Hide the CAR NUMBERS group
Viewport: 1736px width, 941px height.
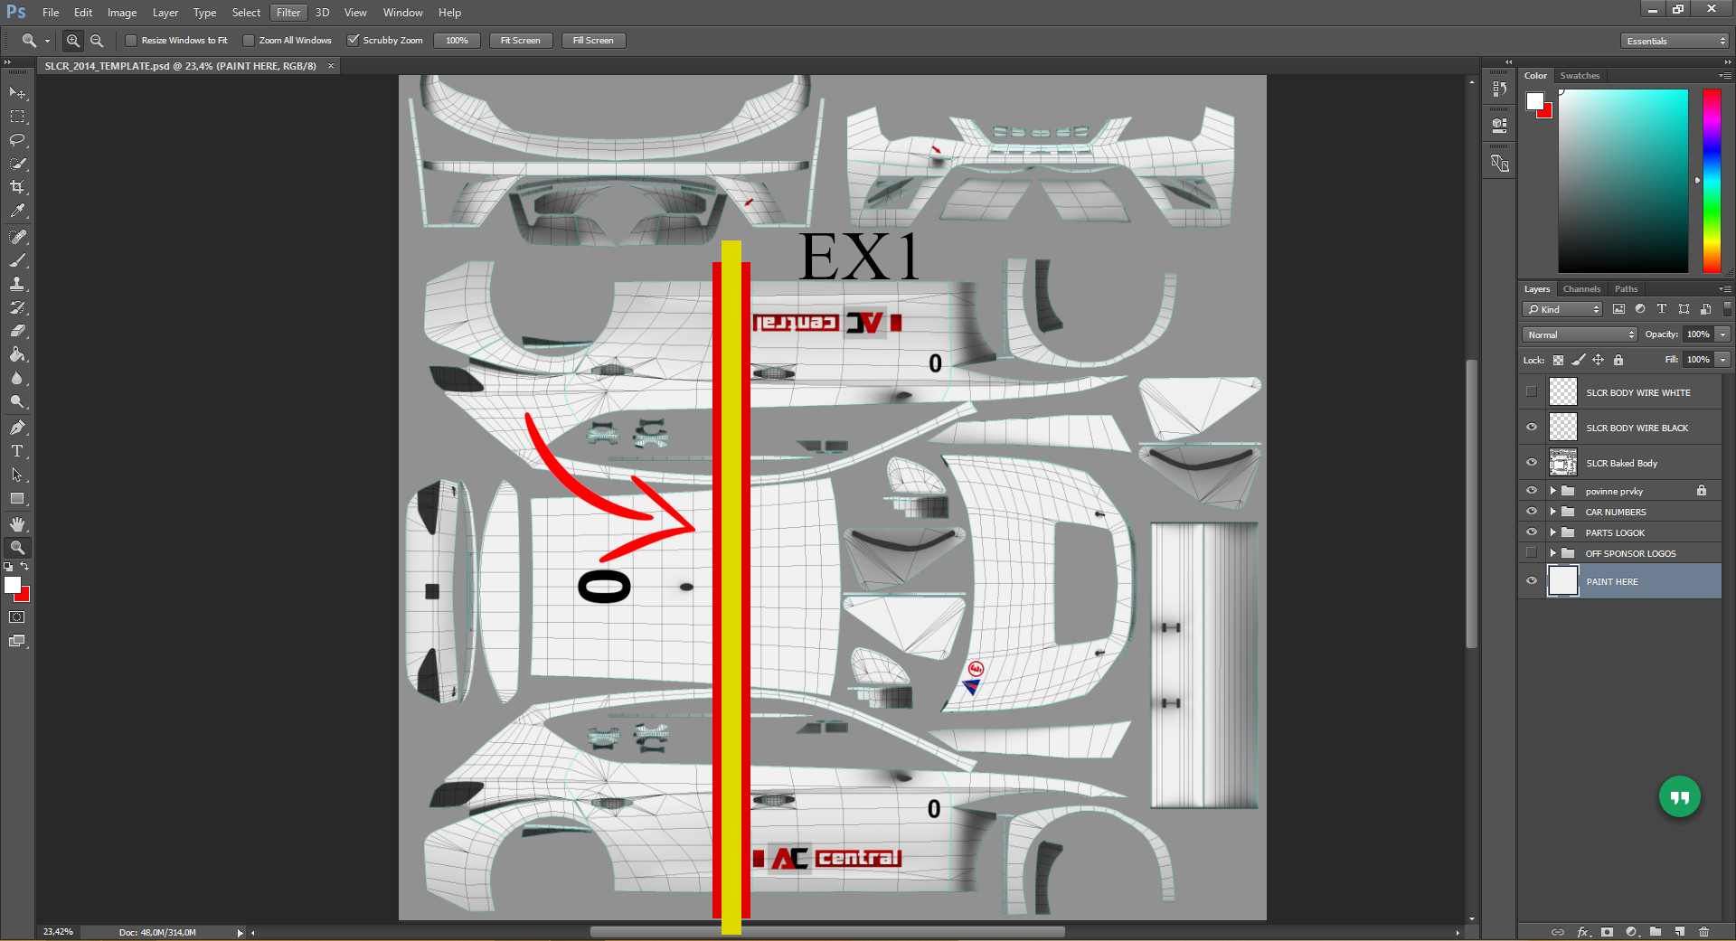point(1532,512)
